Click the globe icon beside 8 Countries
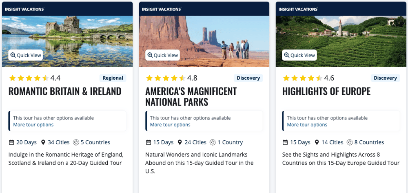 point(350,142)
